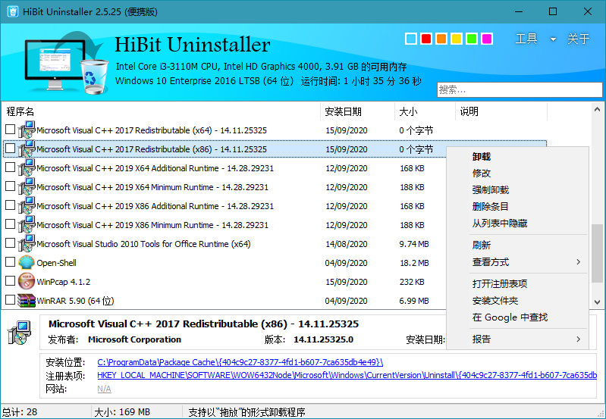
Task: Click the 总计: 28 status bar entry
Action: click(x=20, y=412)
